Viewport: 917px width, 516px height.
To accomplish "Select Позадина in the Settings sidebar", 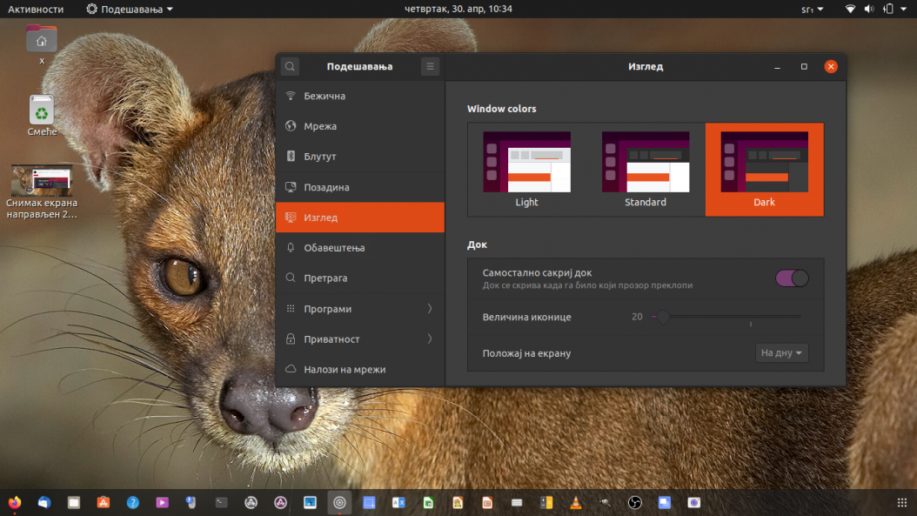I will pyautogui.click(x=360, y=187).
